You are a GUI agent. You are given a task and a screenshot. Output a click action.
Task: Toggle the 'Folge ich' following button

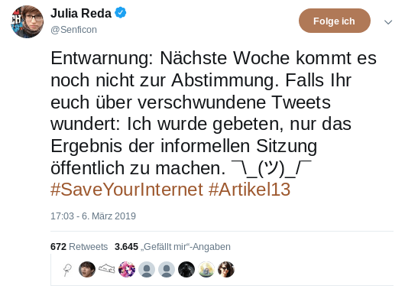pos(335,21)
